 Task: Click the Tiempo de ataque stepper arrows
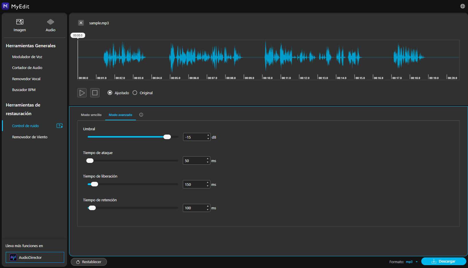click(208, 161)
